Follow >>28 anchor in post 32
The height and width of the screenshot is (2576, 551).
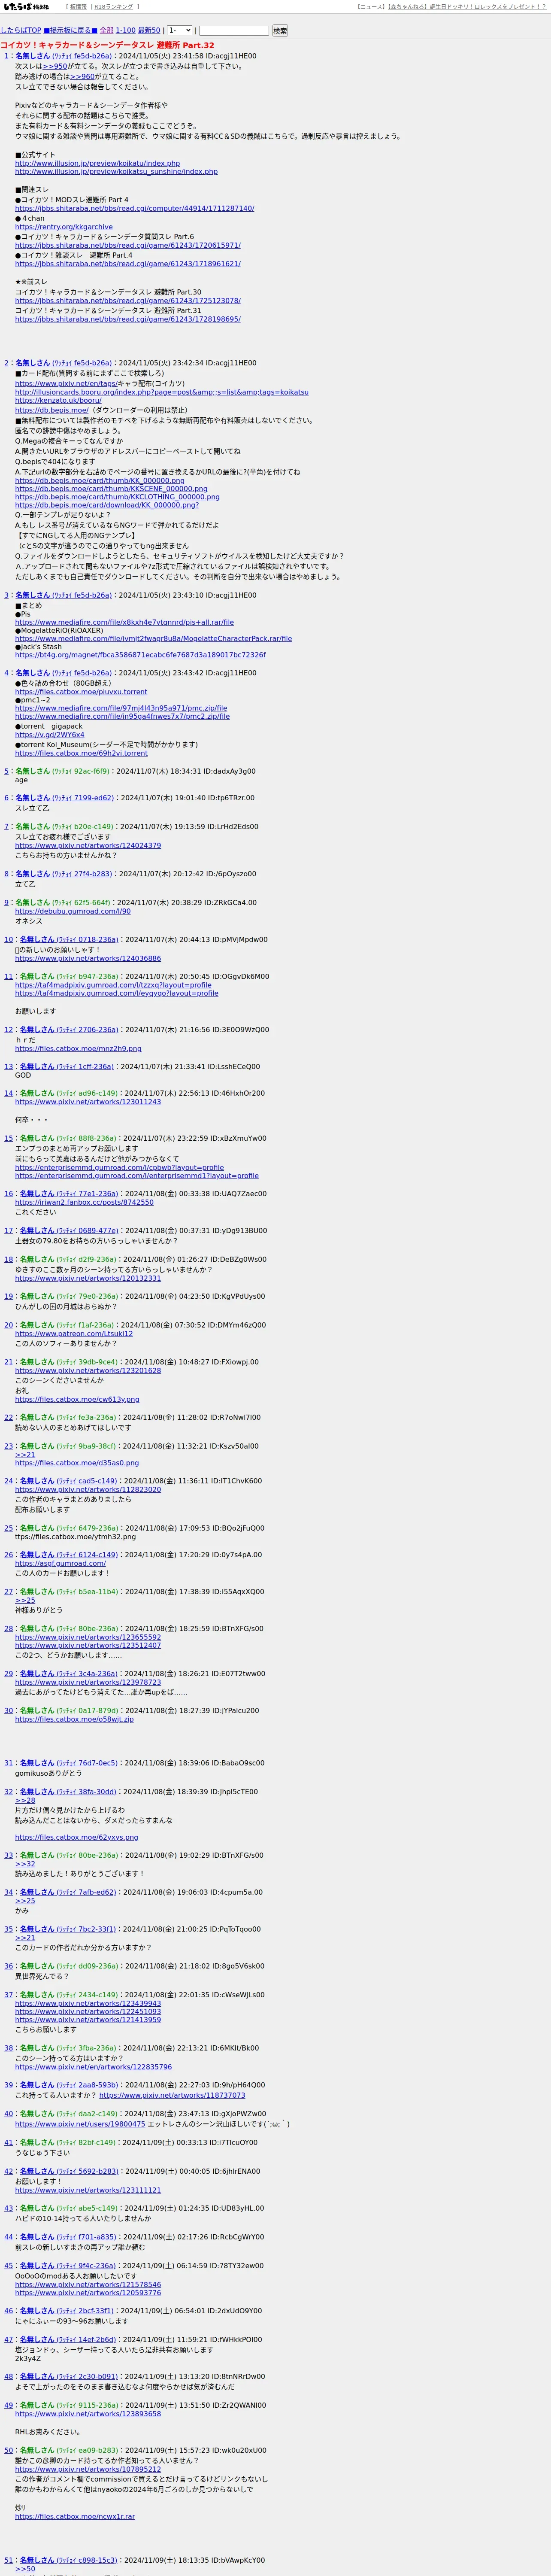[x=25, y=1800]
